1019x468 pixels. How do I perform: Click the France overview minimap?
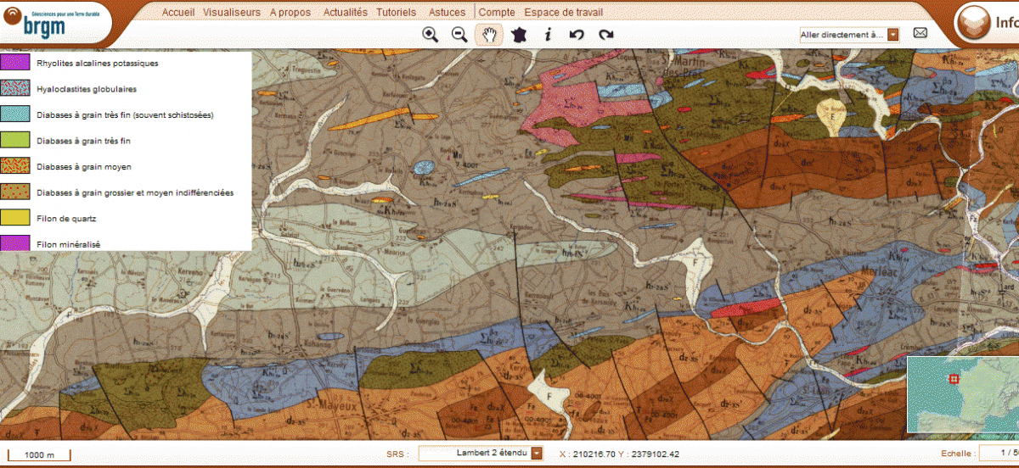pos(963,395)
